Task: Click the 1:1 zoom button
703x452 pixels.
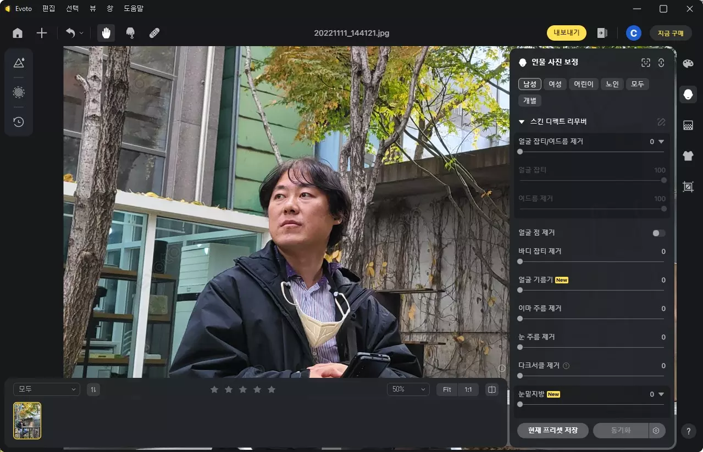Action: click(468, 389)
